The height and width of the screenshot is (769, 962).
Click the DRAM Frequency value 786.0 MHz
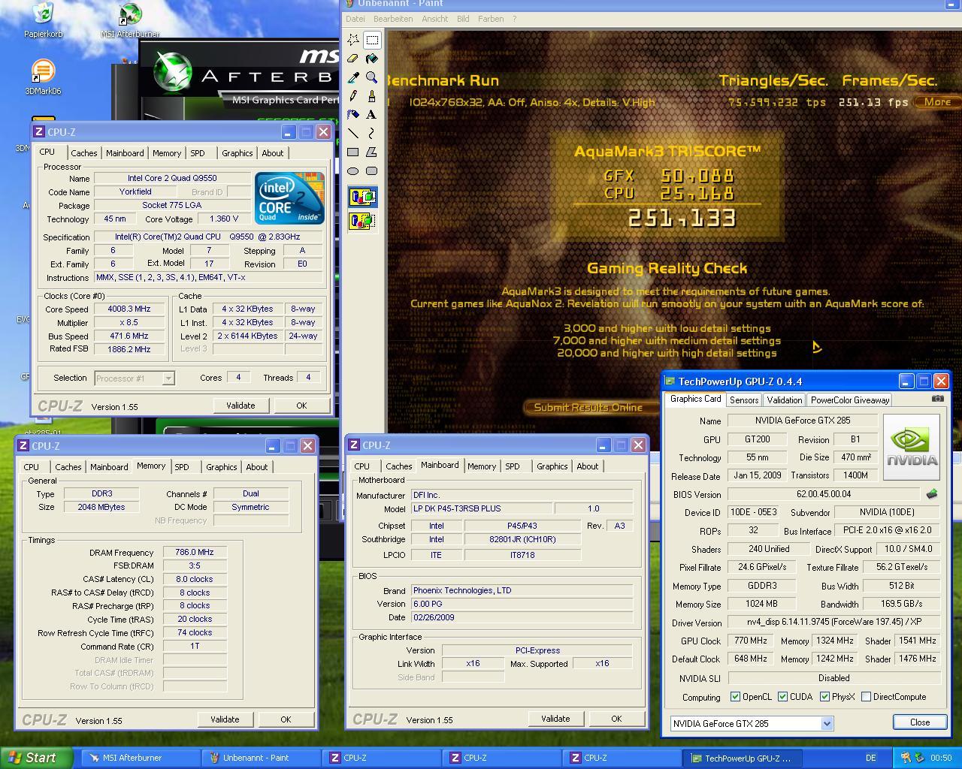(195, 552)
